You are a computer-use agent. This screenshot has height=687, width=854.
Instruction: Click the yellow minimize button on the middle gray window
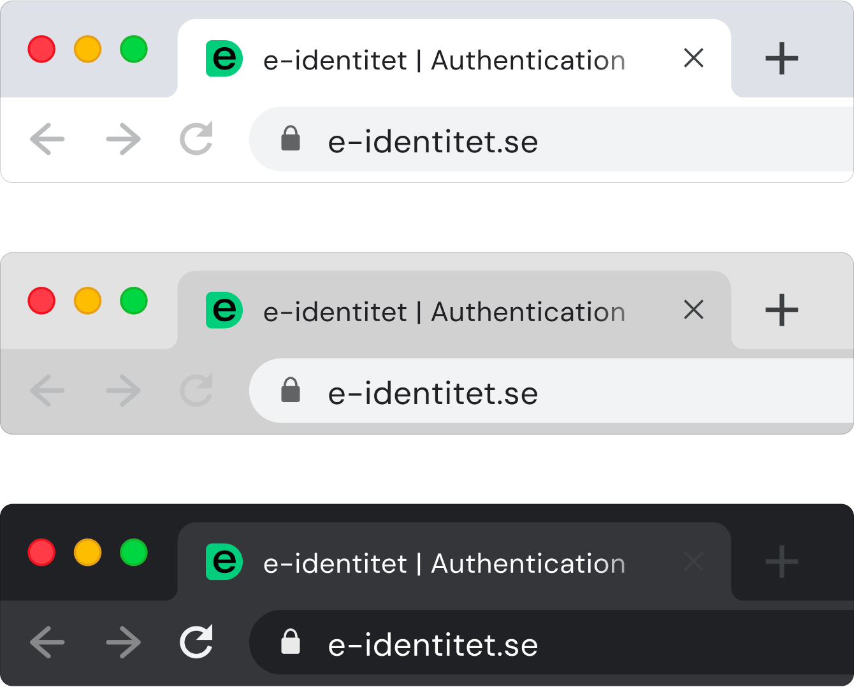point(88,301)
